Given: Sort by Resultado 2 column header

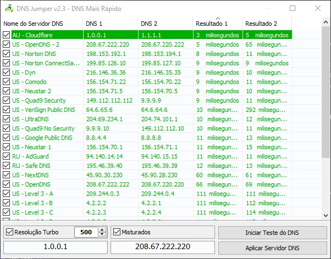Looking at the screenshot, I should pyautogui.click(x=267, y=24).
